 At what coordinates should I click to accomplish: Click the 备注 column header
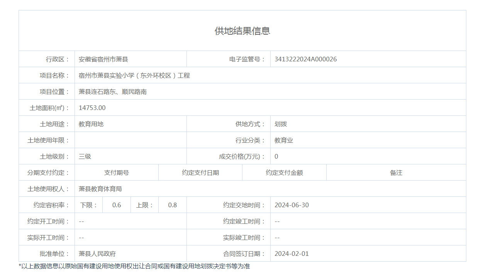(x=396, y=173)
